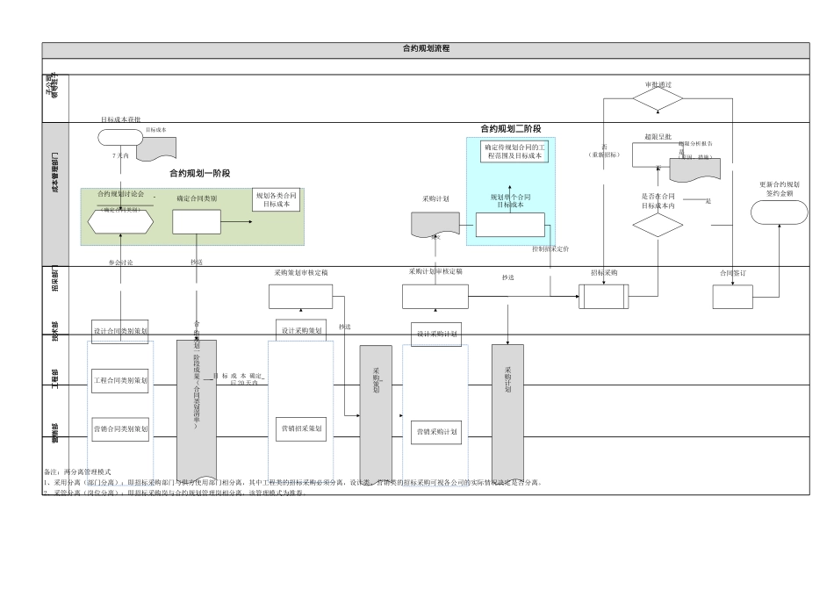Click the 目标成本 document shape

point(156,148)
